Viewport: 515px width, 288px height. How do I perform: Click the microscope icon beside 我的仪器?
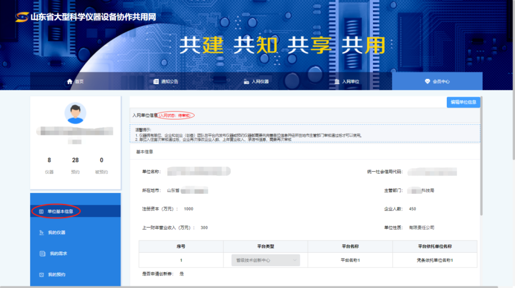pyautogui.click(x=41, y=232)
